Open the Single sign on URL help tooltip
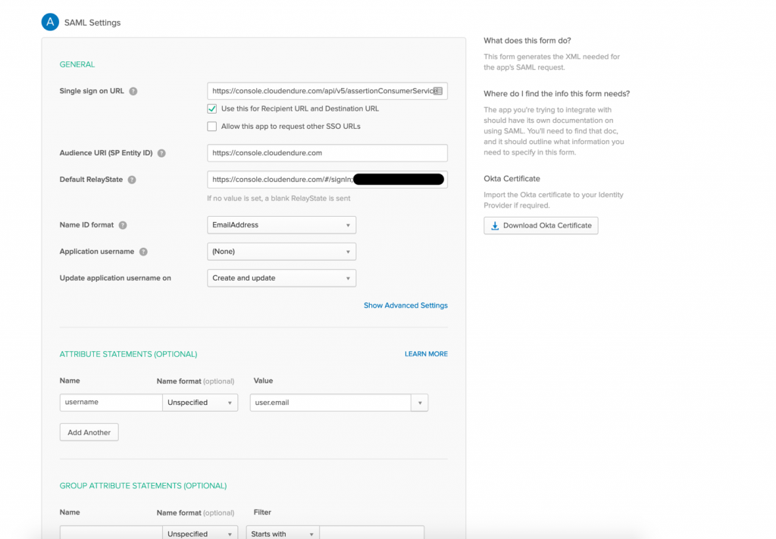This screenshot has width=776, height=539. pyautogui.click(x=133, y=90)
